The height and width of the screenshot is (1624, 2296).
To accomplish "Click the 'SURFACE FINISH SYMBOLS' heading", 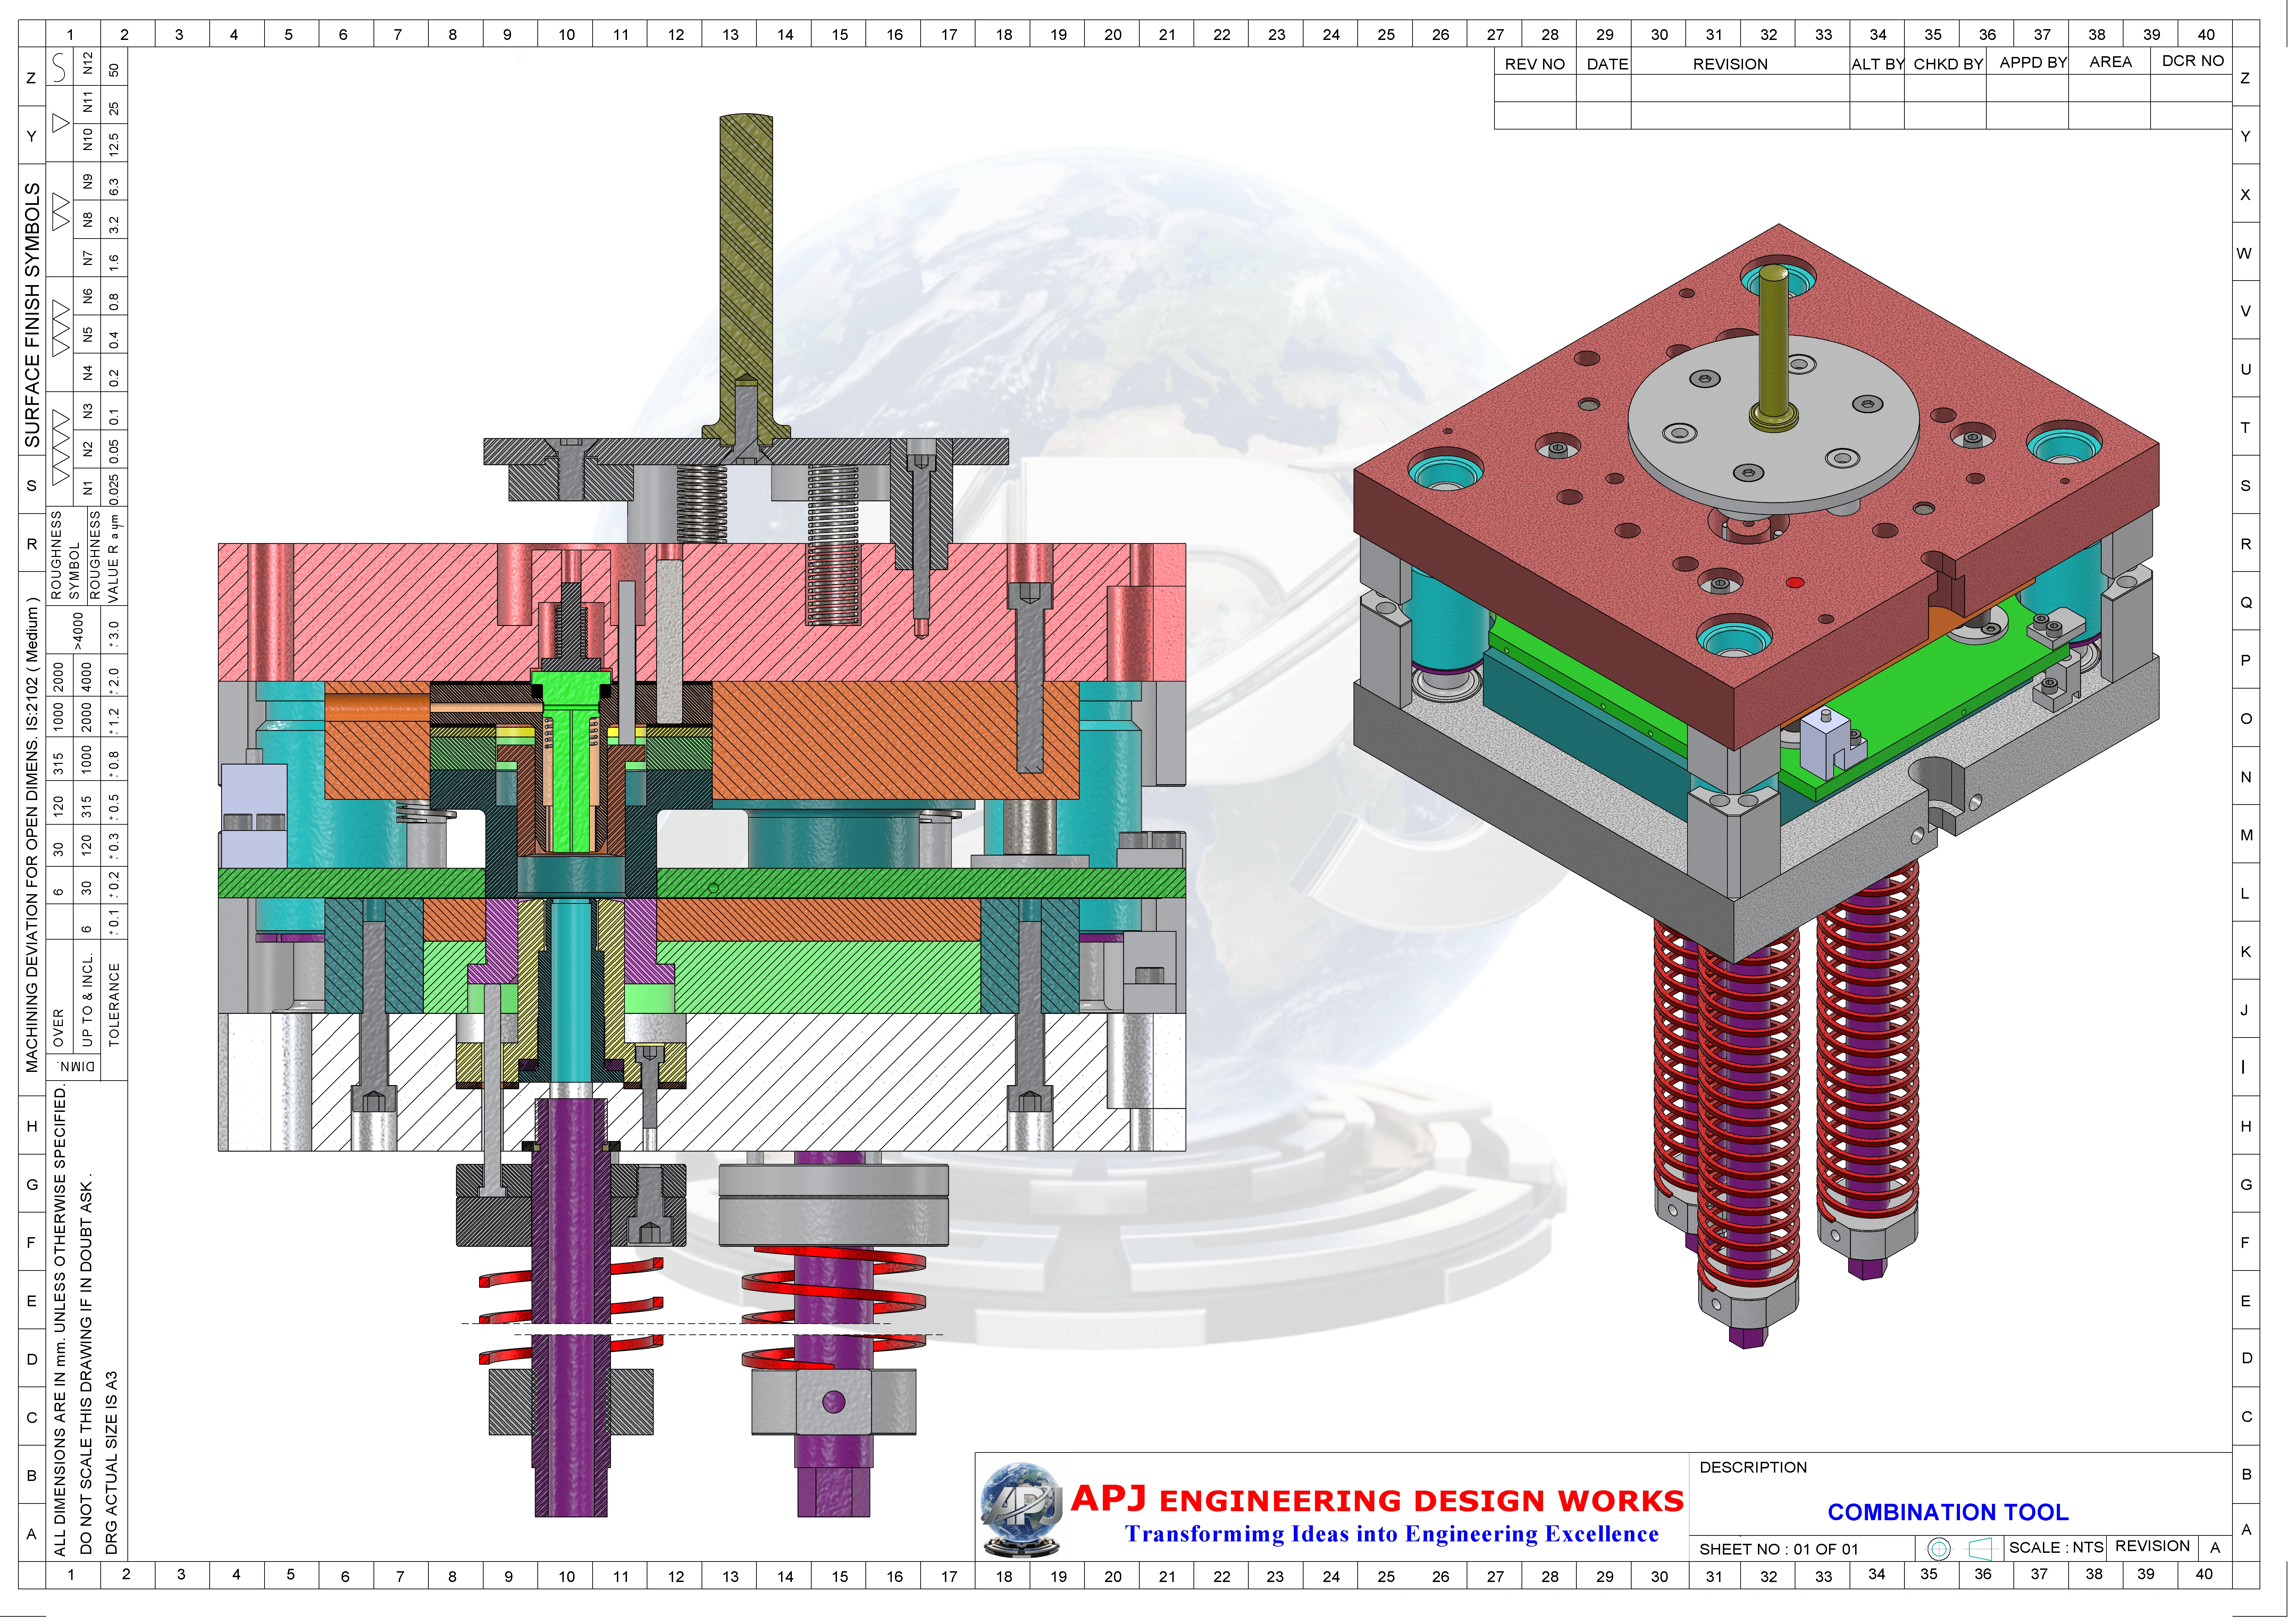I will tap(32, 315).
